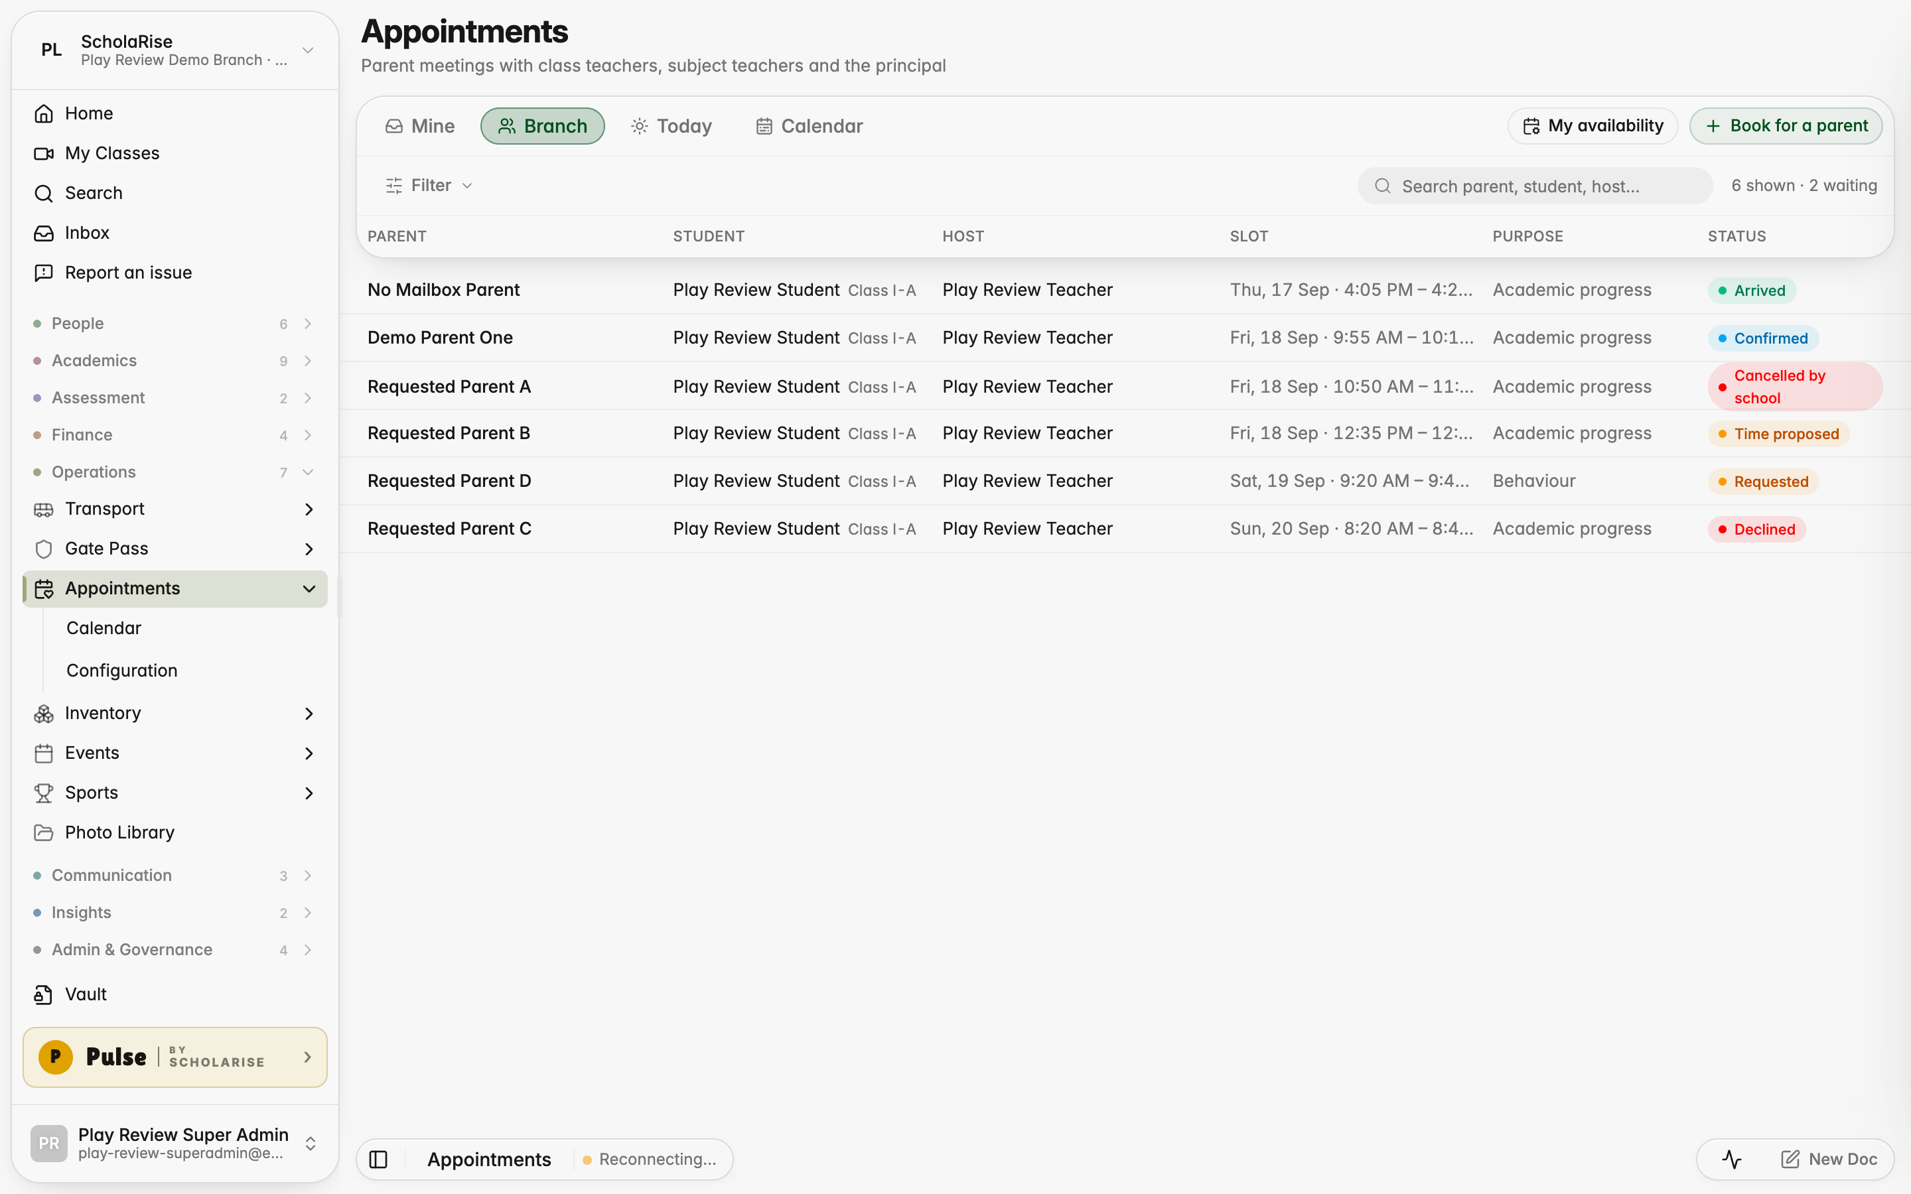The width and height of the screenshot is (1911, 1194).
Task: Click the Events calendar icon
Action: pos(43,754)
